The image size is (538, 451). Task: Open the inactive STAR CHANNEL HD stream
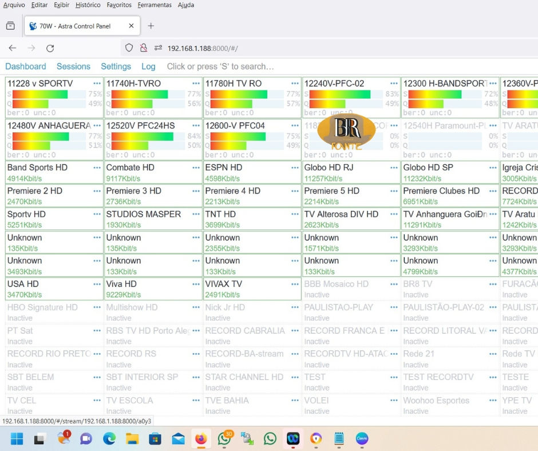(252, 382)
